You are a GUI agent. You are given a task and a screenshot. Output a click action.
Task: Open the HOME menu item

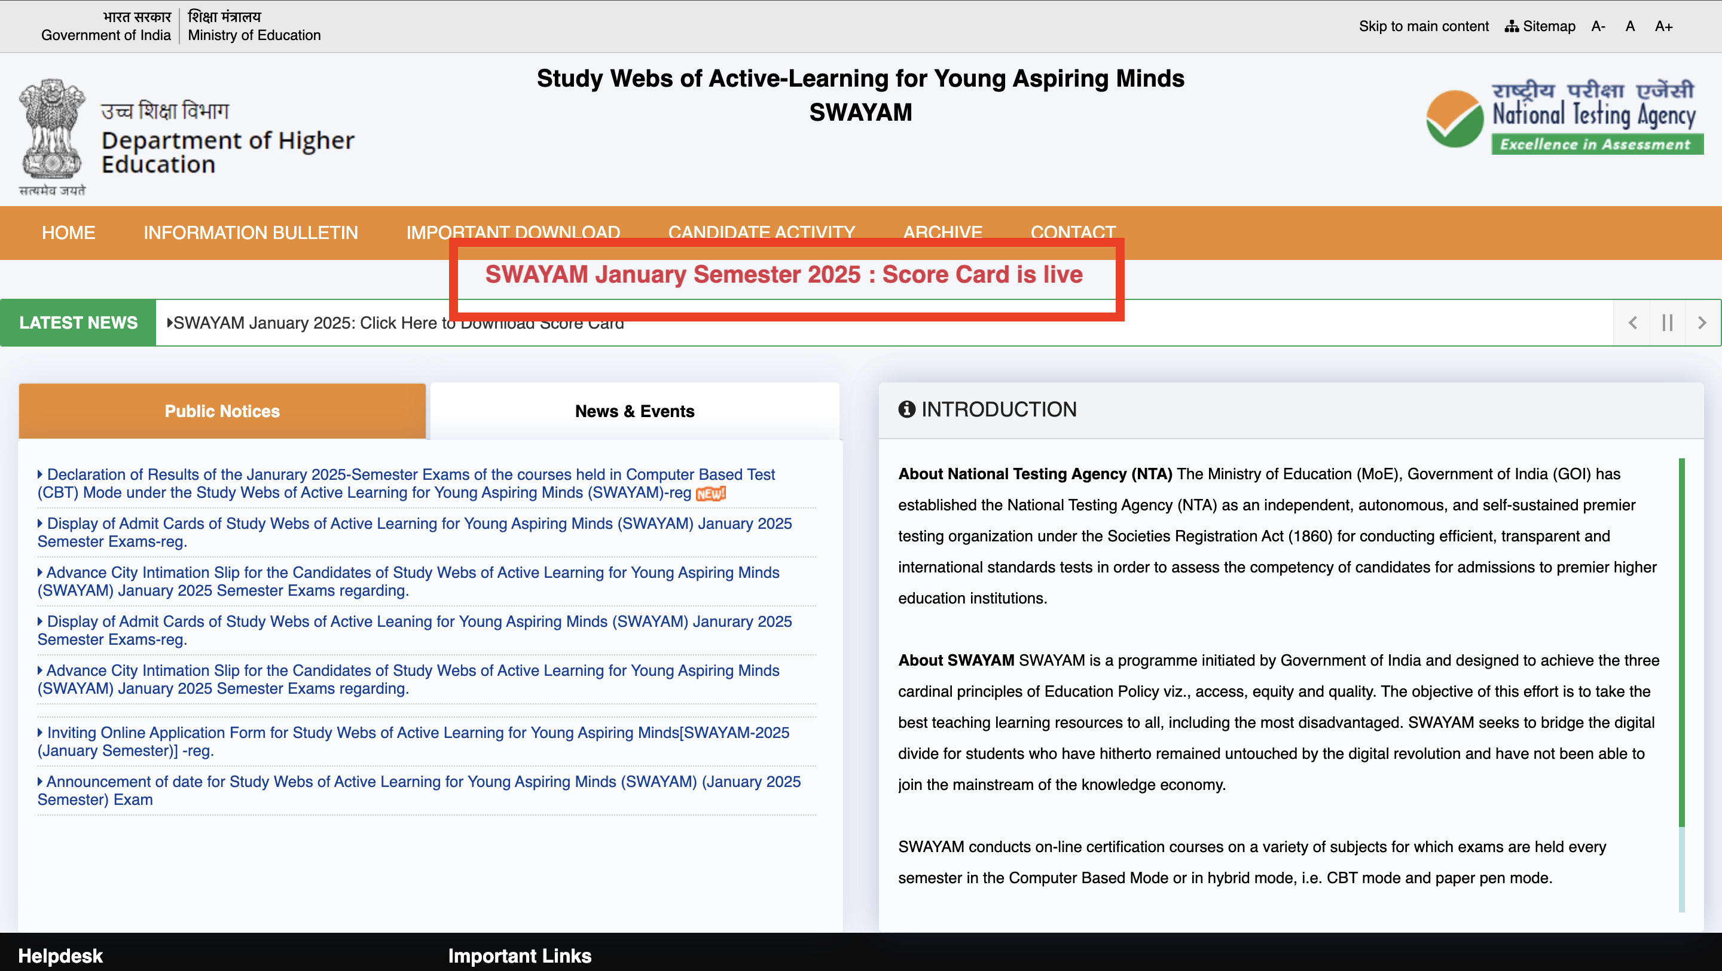point(68,232)
